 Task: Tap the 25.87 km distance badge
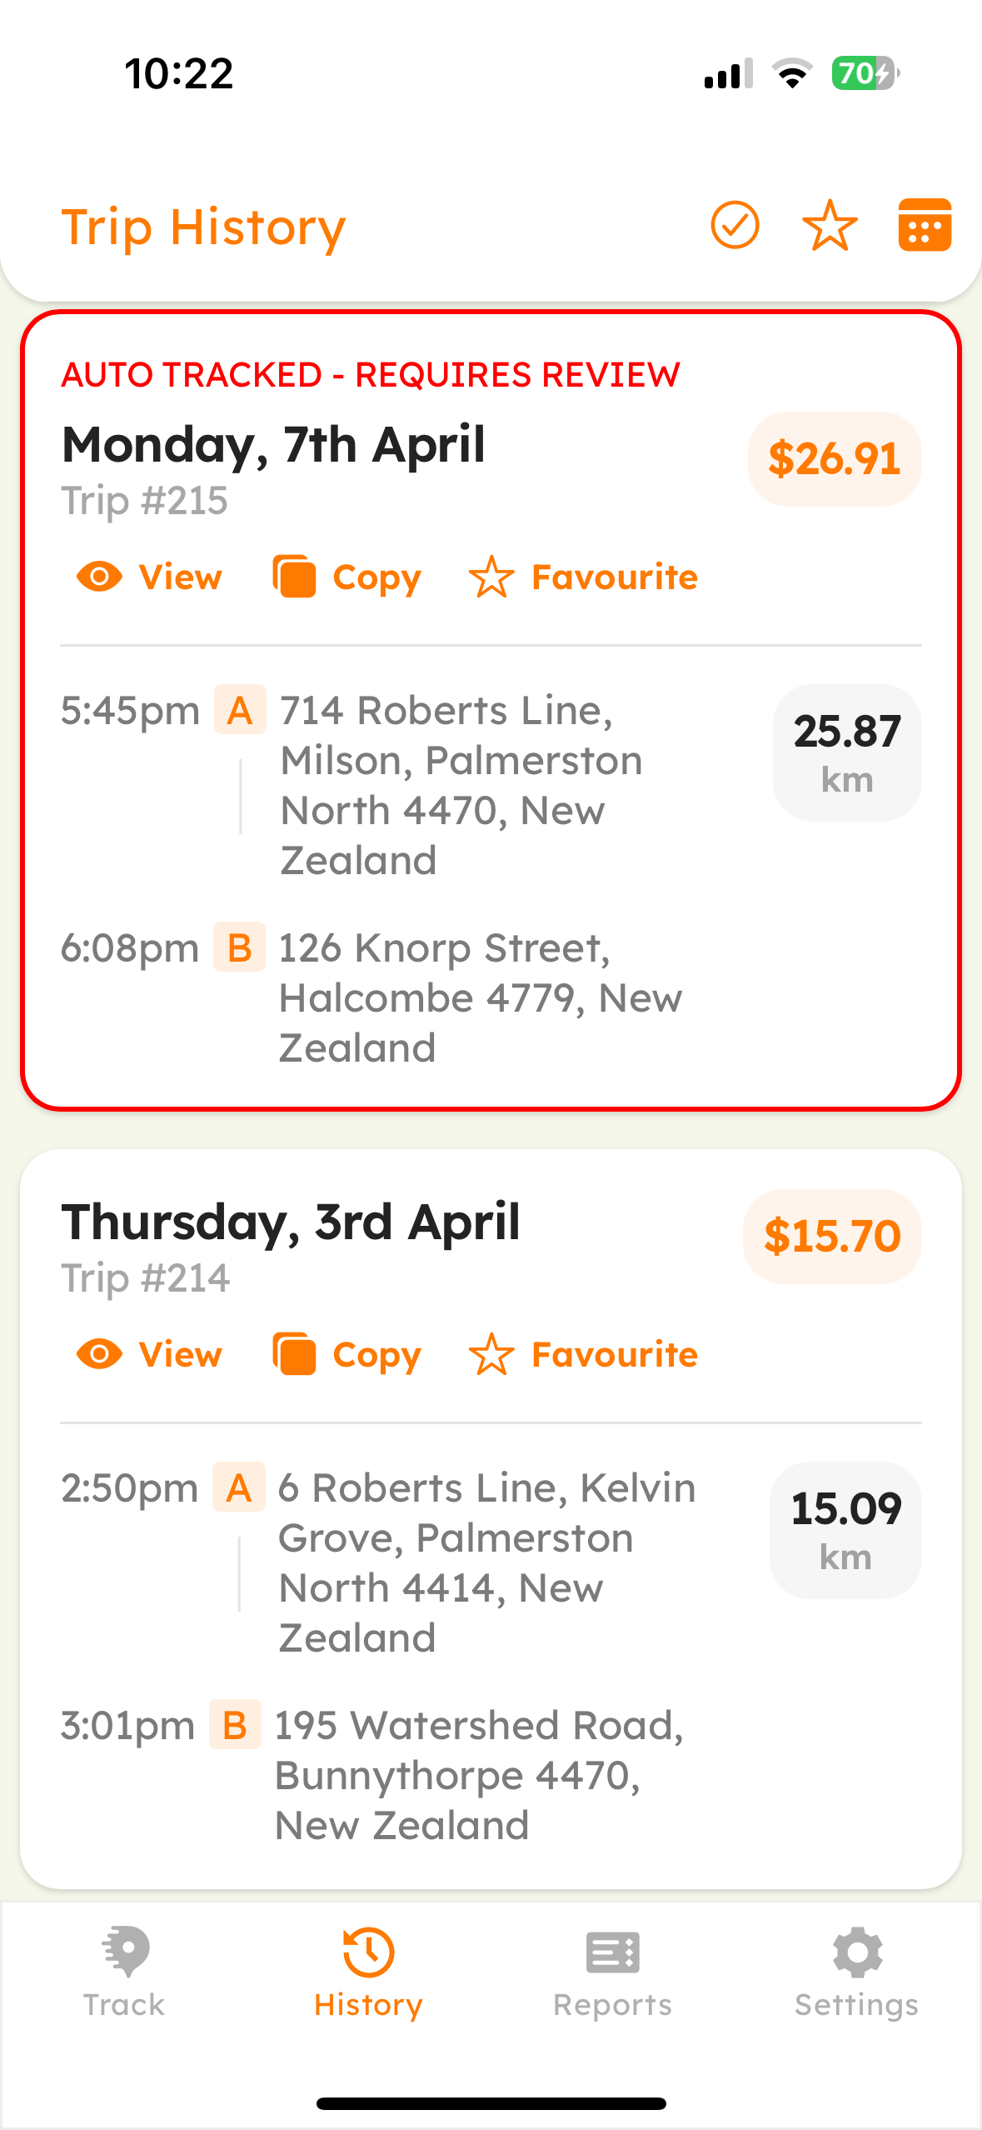point(847,752)
